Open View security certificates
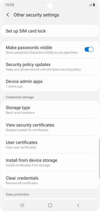This screenshot has height=211, width=100. point(50,127)
